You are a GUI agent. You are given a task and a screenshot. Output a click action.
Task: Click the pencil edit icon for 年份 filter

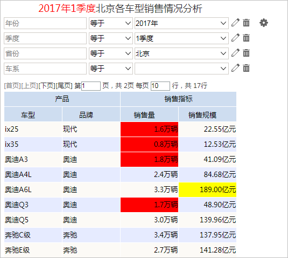(235, 23)
